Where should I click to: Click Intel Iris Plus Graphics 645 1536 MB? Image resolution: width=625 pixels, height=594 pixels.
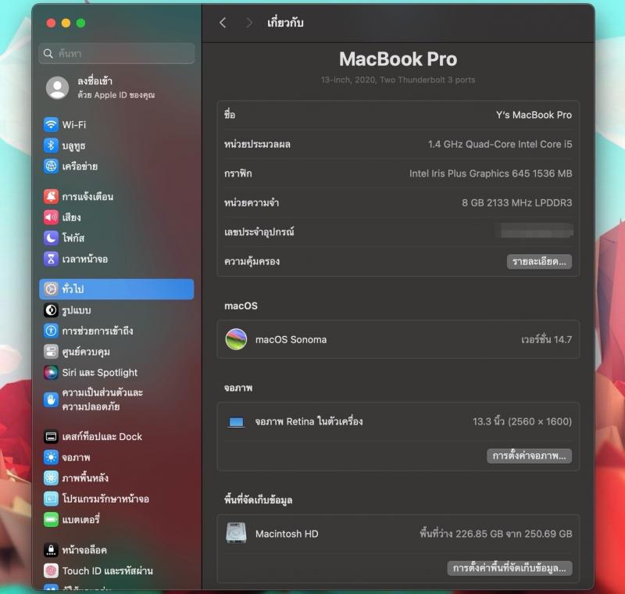pos(491,174)
